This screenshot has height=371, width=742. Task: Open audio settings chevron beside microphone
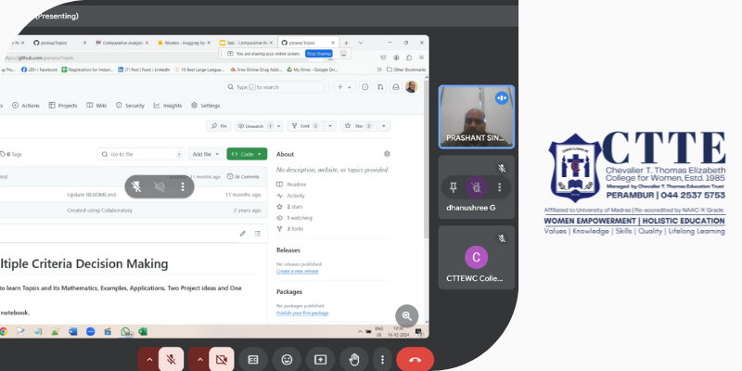[x=149, y=360]
